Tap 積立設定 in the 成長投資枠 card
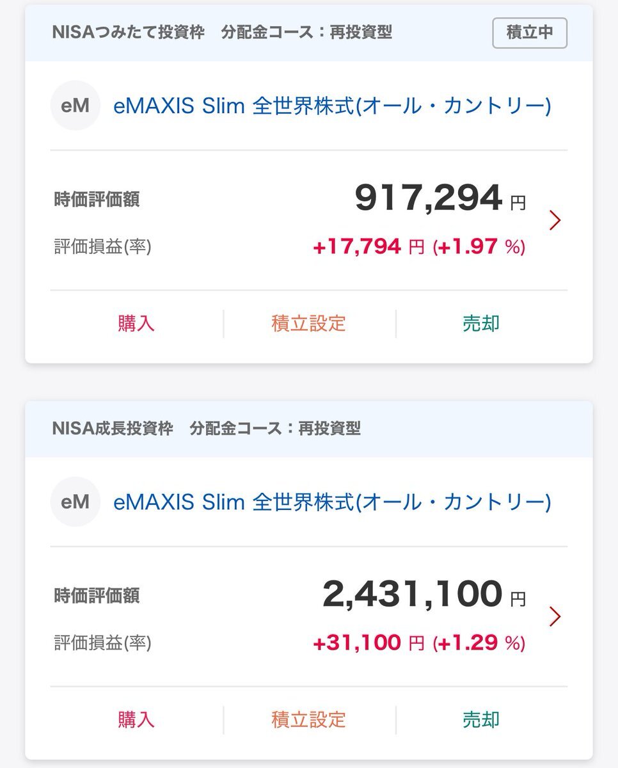This screenshot has height=768, width=618. click(309, 720)
